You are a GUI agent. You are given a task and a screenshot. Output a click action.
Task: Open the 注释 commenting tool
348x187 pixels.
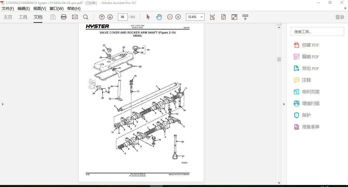tap(306, 80)
